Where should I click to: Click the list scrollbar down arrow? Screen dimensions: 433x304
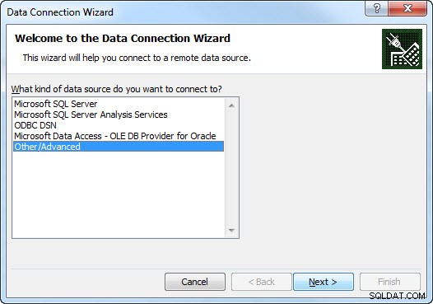click(x=231, y=230)
